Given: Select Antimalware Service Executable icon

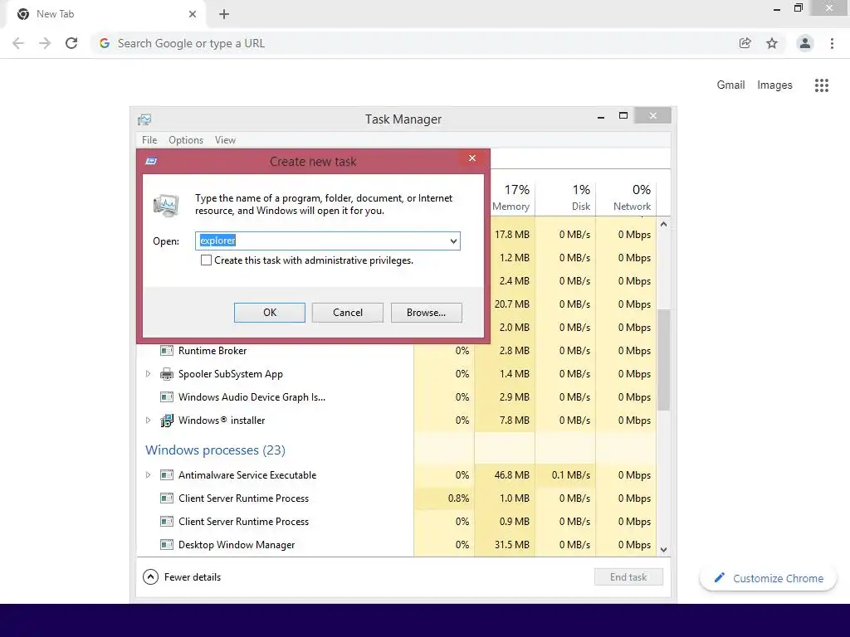Looking at the screenshot, I should pyautogui.click(x=166, y=475).
